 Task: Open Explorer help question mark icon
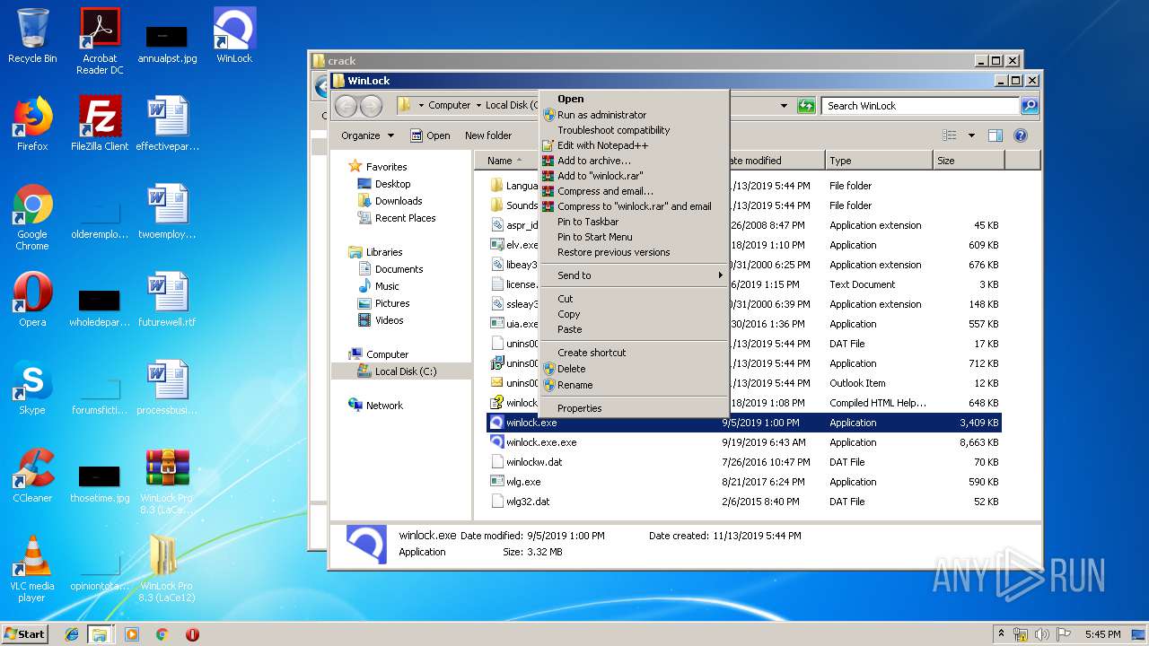1020,135
